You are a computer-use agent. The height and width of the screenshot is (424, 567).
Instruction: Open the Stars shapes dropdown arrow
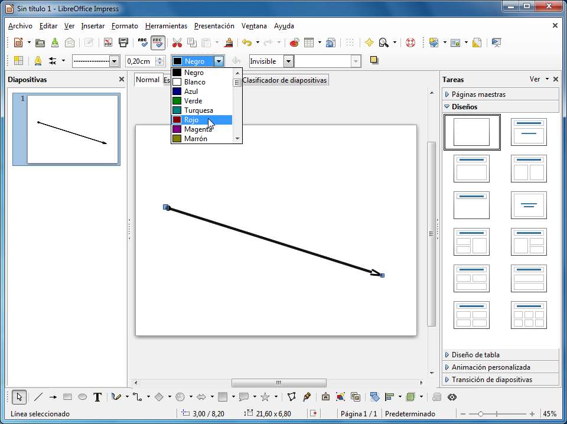click(x=276, y=397)
